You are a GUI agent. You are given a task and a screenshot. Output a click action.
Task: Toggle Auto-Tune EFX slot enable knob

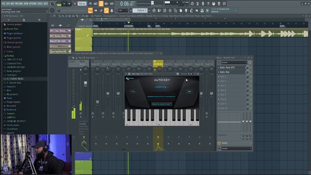pos(247,68)
